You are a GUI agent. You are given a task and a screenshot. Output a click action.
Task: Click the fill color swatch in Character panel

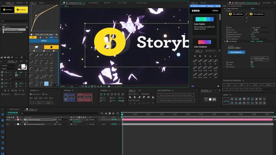click(23, 66)
